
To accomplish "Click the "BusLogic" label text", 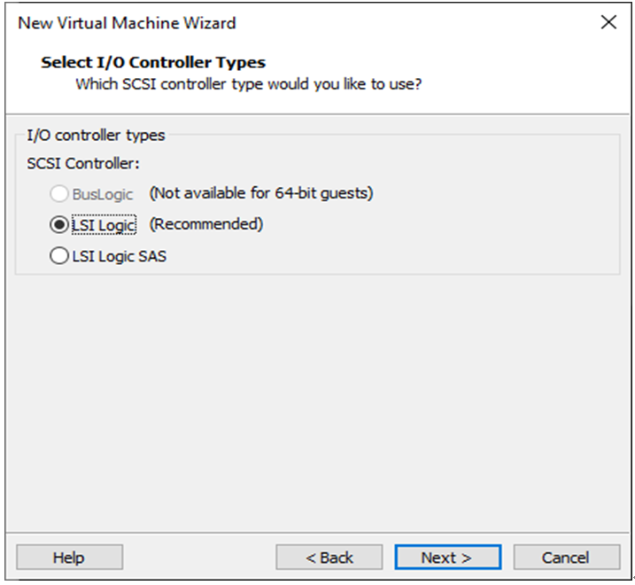I will pyautogui.click(x=103, y=193).
